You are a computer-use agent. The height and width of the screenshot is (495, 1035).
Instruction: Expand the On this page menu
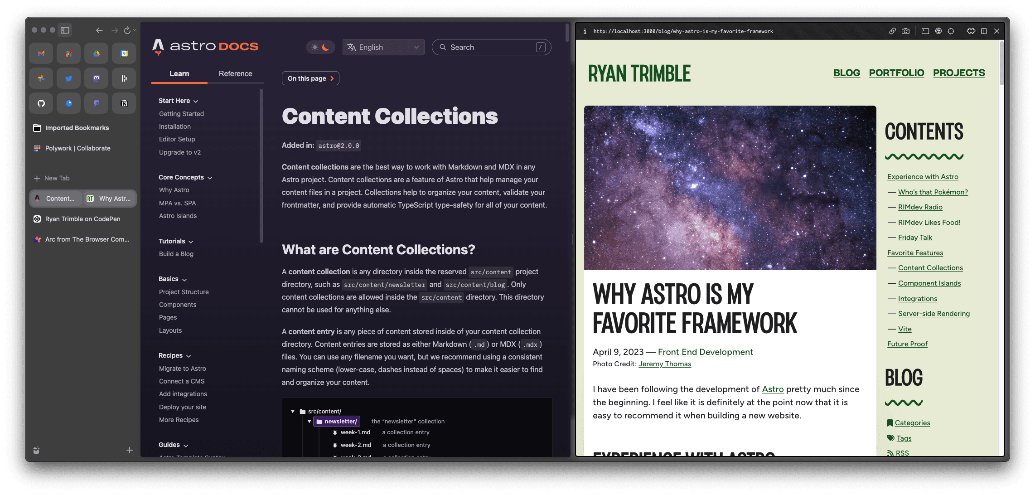310,78
